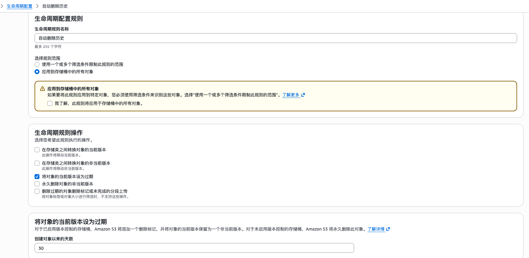Select 应用到存储桶中的所有对象 radio option
The height and width of the screenshot is (258, 529).
37,72
